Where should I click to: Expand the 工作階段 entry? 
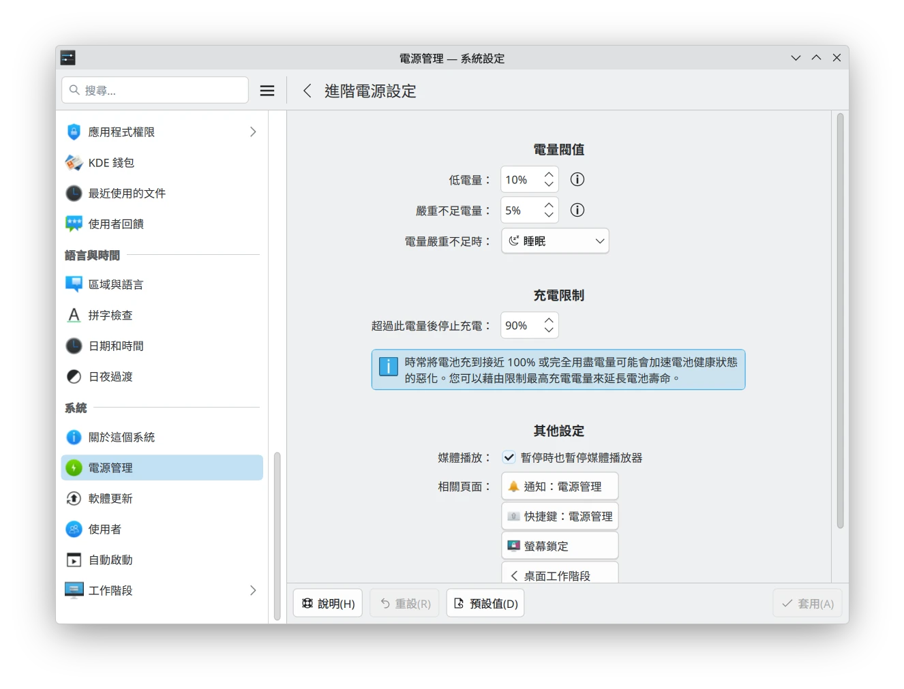click(x=252, y=590)
